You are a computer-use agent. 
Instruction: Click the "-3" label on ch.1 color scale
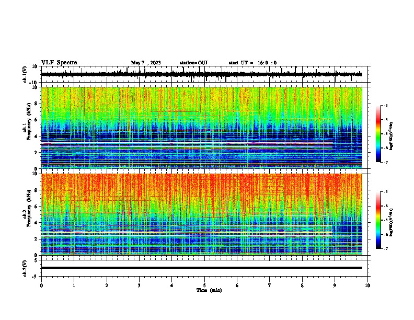tap(385, 106)
